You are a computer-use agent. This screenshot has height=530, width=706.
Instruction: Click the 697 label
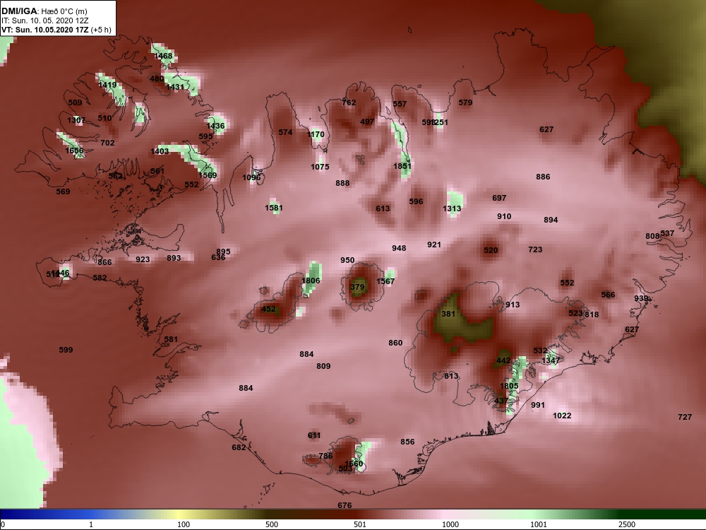tap(499, 197)
